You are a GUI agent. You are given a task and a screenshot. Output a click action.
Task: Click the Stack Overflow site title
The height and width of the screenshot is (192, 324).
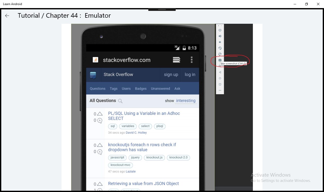(x=118, y=75)
